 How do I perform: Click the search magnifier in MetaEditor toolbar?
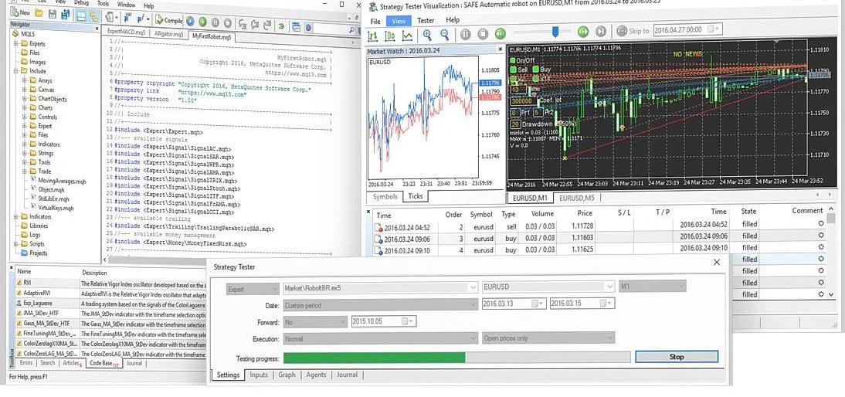click(x=352, y=30)
